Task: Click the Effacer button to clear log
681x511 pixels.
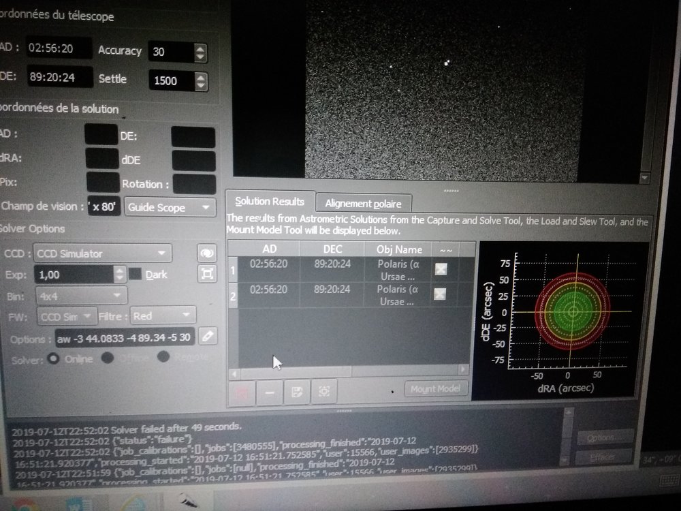Action: (x=603, y=456)
